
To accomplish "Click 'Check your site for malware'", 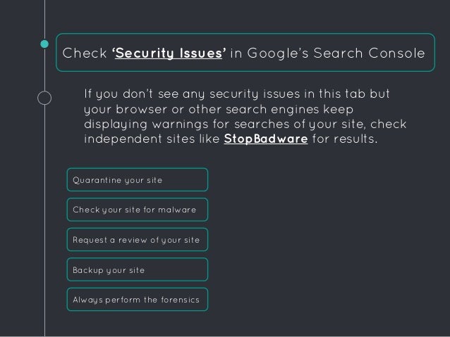I will coord(138,210).
